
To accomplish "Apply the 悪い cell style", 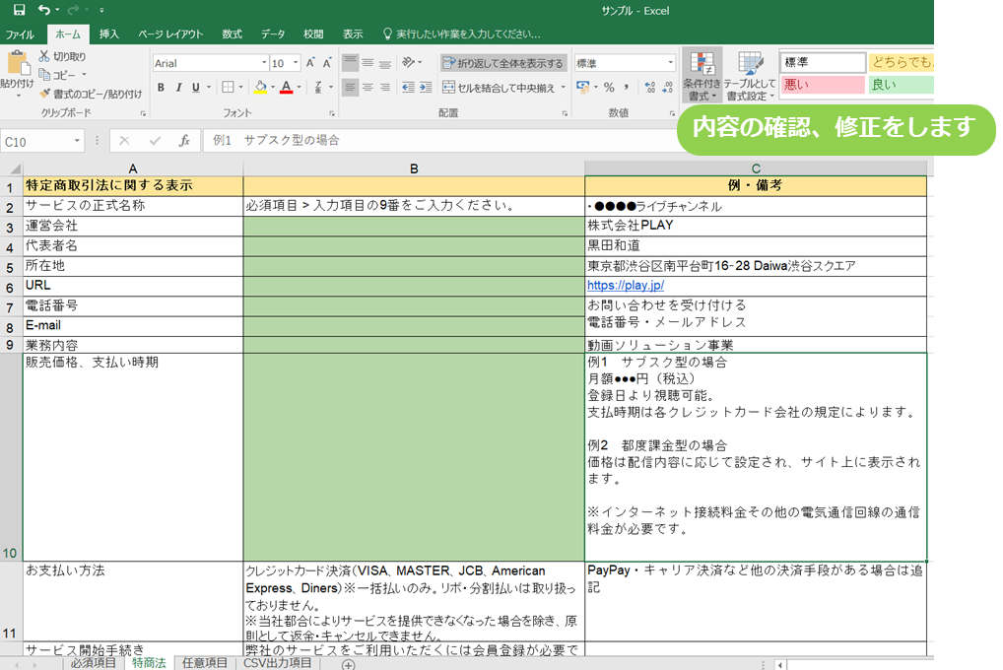I will 822,85.
